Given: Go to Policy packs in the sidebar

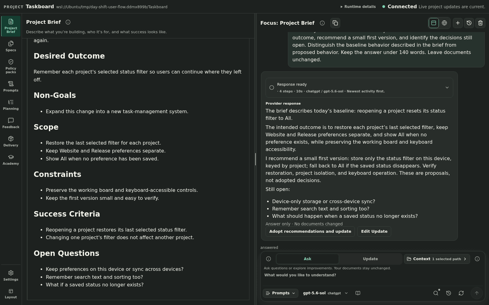Looking at the screenshot, I should (x=11, y=66).
